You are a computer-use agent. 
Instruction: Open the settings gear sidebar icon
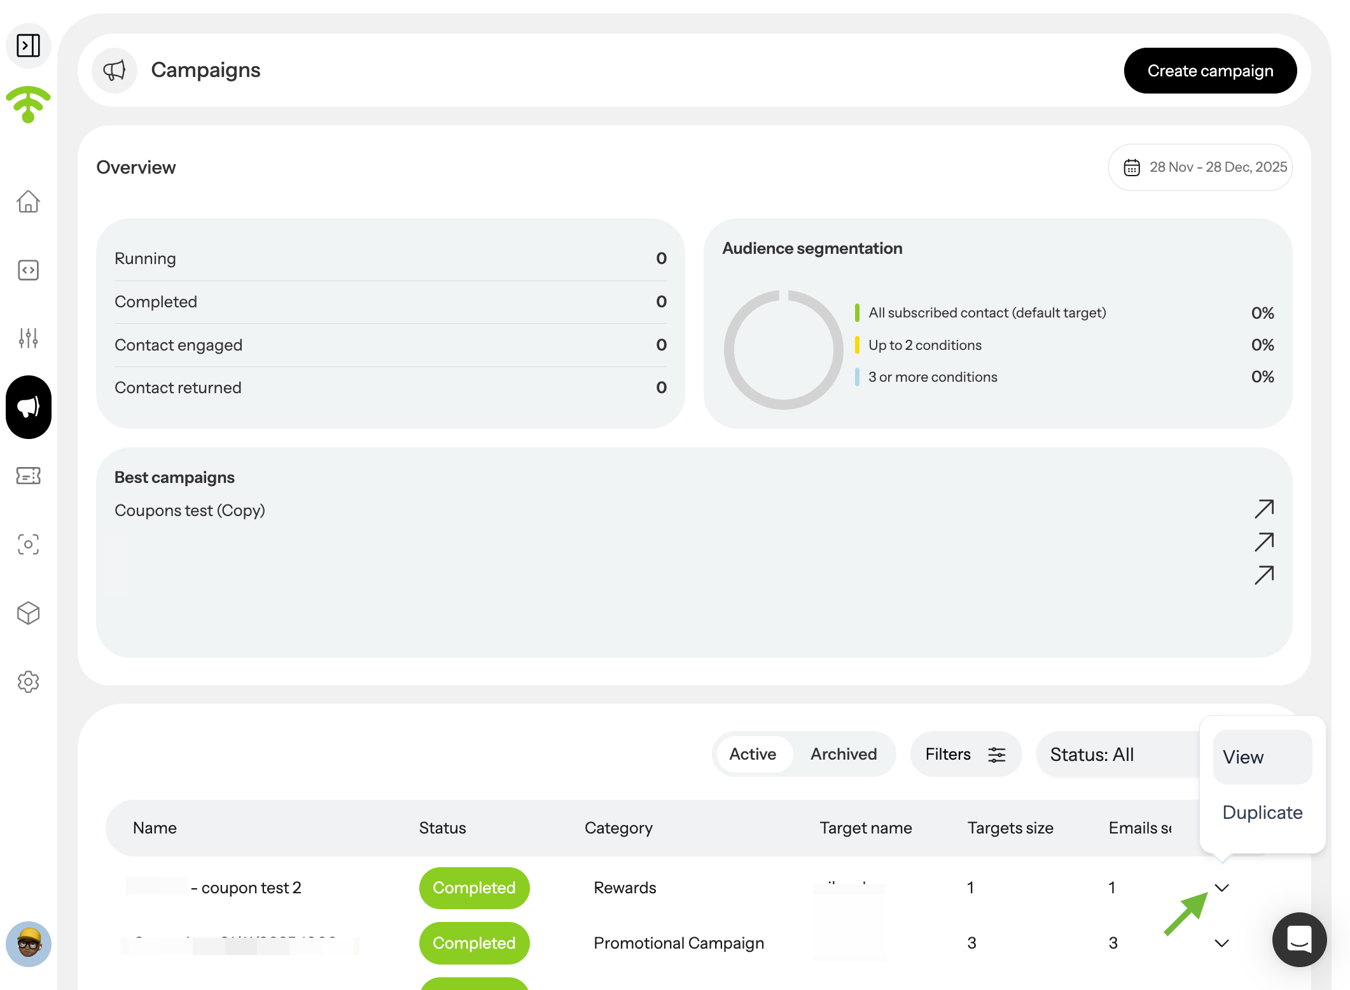[x=29, y=681]
